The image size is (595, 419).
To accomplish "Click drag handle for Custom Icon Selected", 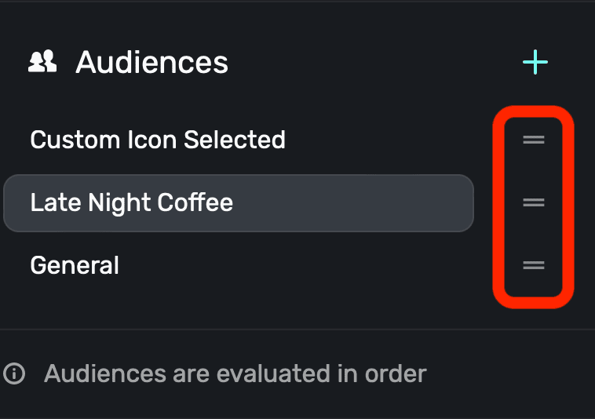I will 534,140.
